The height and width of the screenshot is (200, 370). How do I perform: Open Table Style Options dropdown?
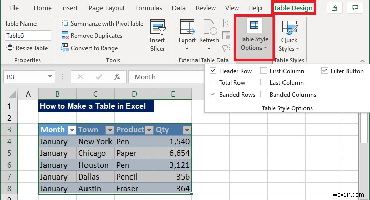tap(254, 38)
